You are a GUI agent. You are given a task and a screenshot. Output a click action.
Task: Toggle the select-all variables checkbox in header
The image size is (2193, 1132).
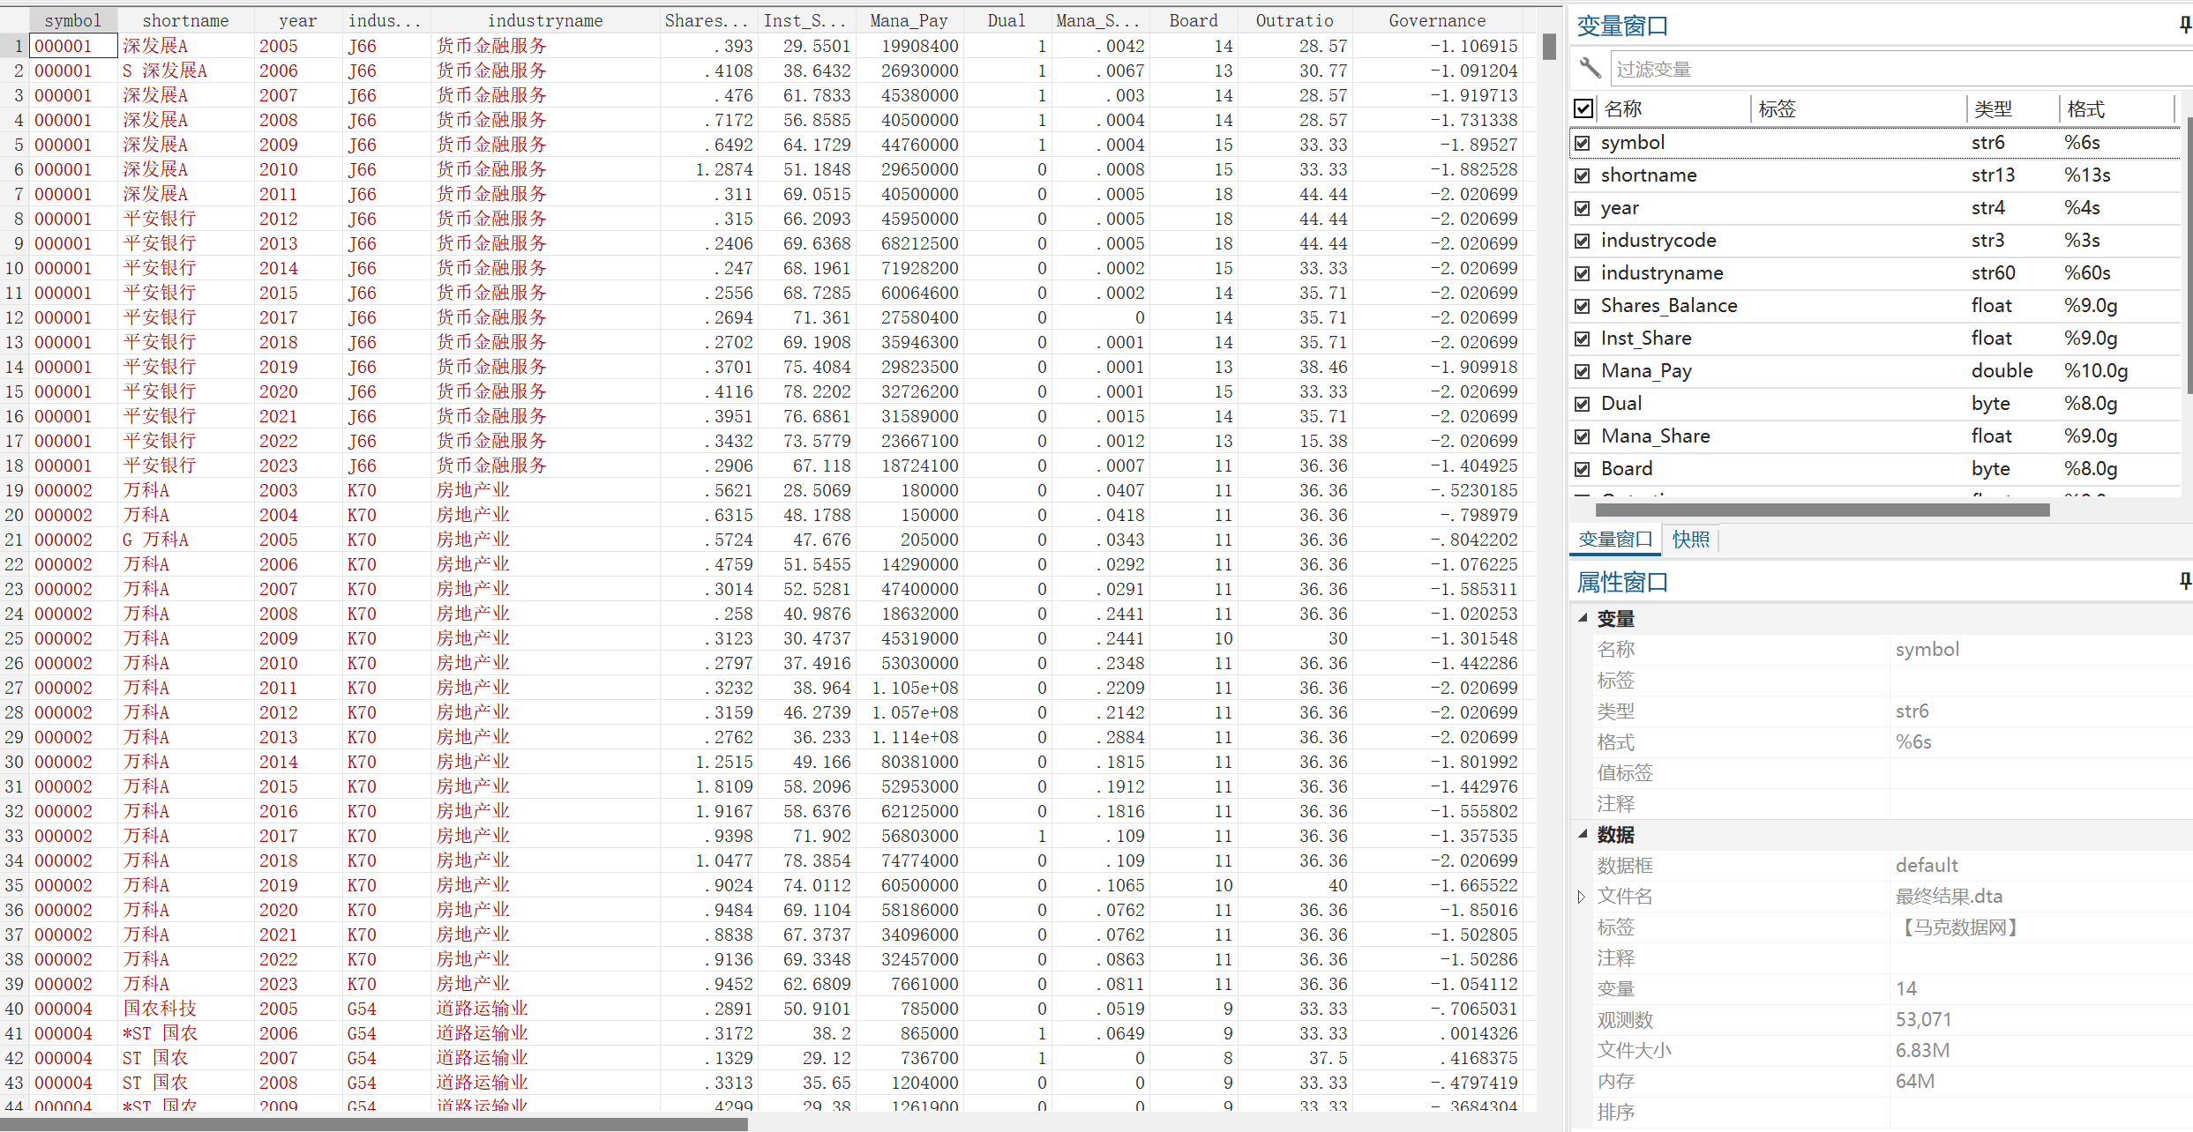1583,108
